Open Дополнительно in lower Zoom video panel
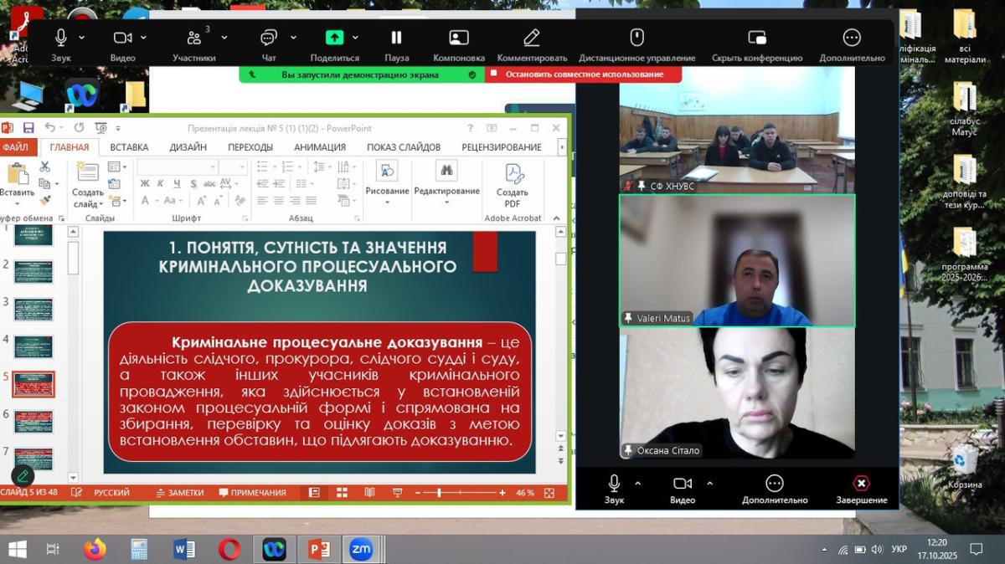Screen dimensions: 1005x564 775,490
